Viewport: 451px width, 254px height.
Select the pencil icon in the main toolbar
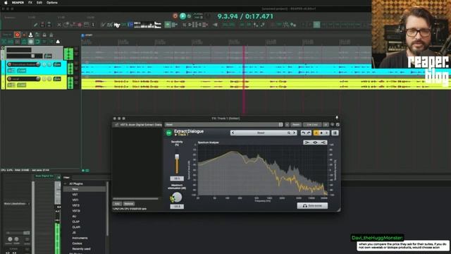(35, 25)
